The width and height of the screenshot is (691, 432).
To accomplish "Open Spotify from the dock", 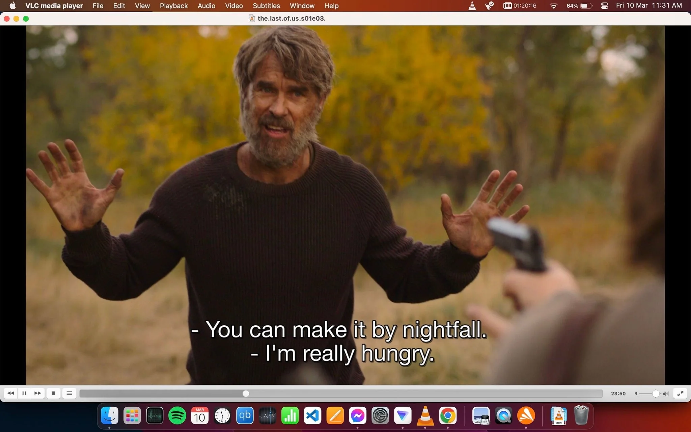I will pos(177,415).
